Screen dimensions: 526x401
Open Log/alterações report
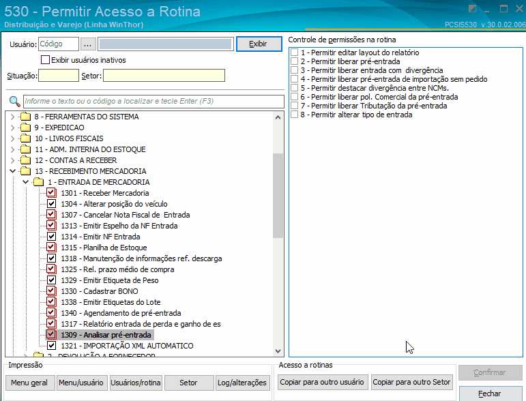click(243, 383)
